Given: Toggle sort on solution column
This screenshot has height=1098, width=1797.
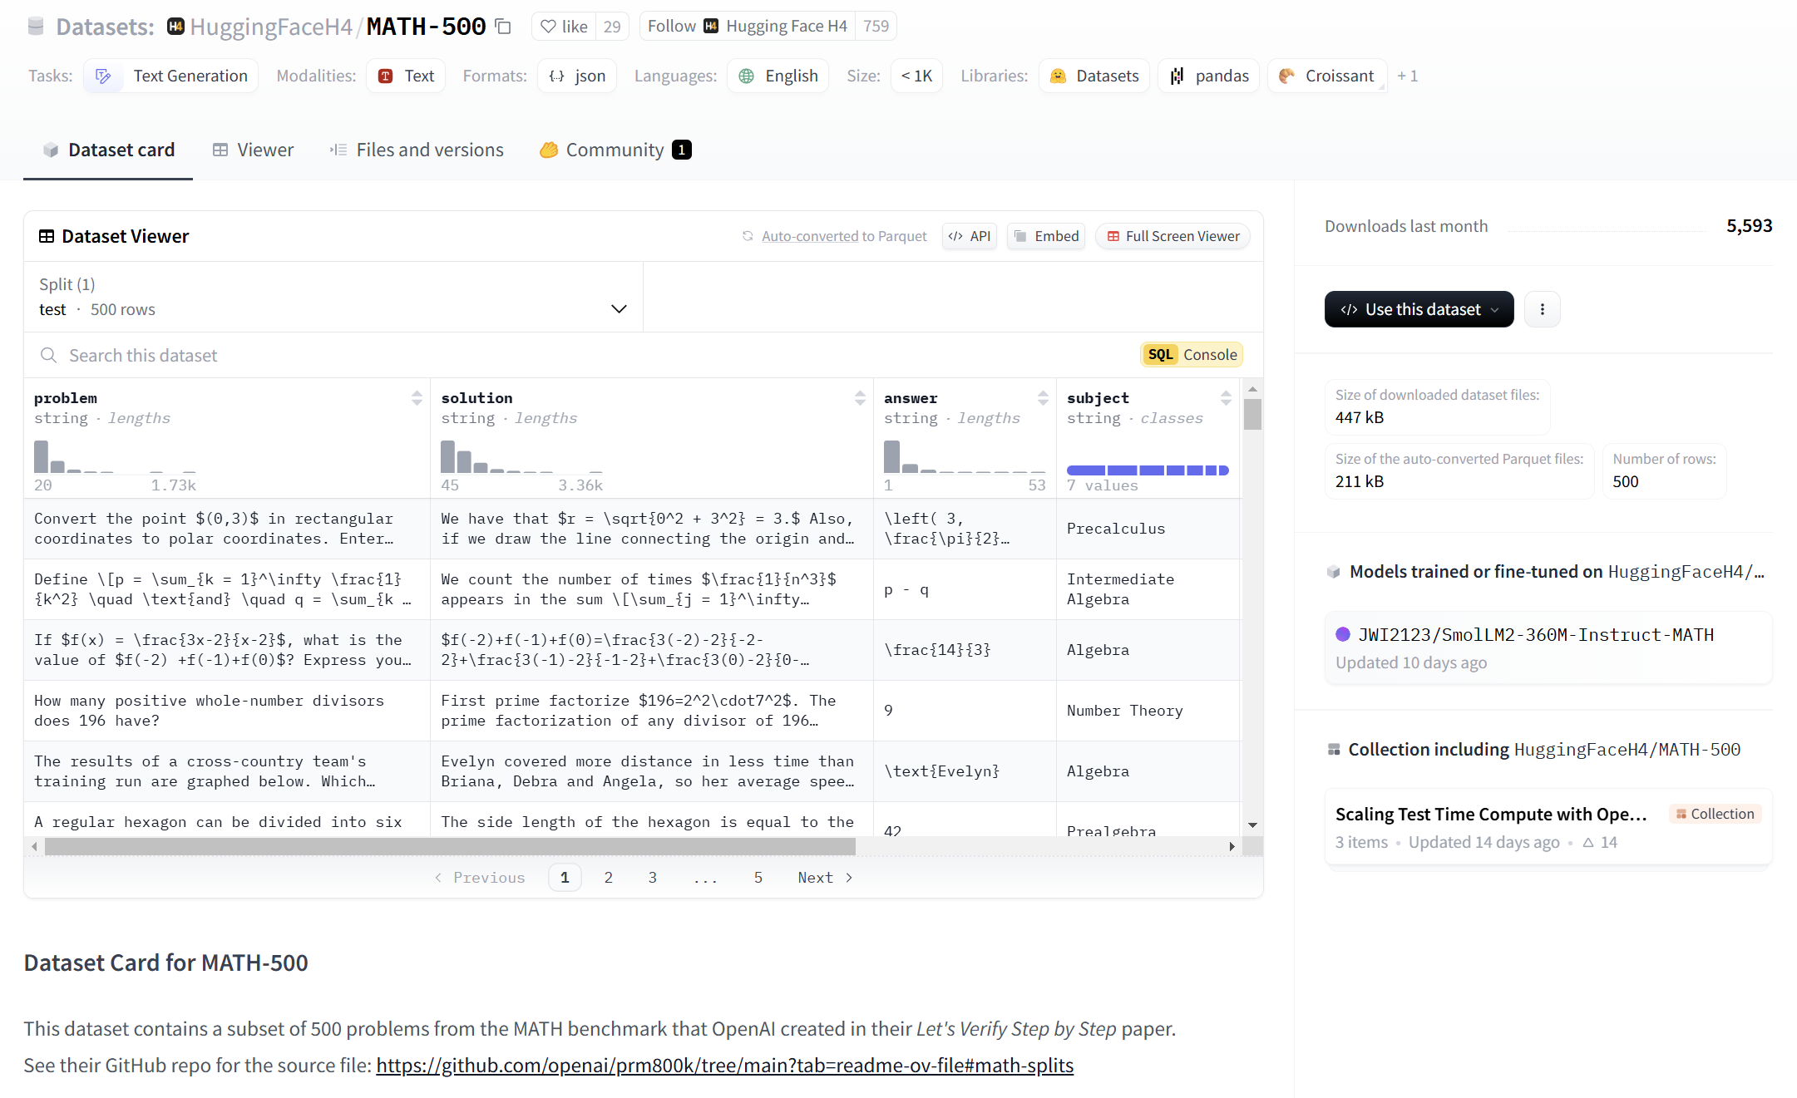Looking at the screenshot, I should pos(860,398).
